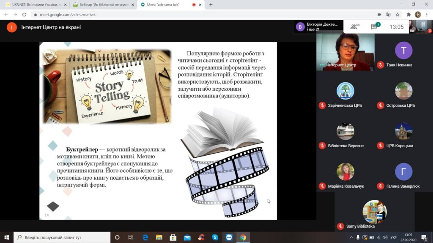Click the Windows search box
This screenshot has width=433, height=243.
[61, 237]
